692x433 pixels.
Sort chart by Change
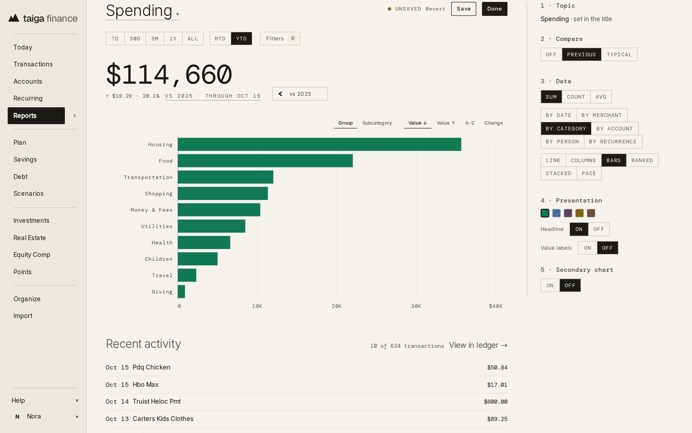[494, 123]
